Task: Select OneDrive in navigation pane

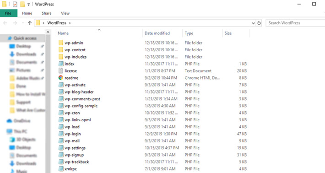Action: pyautogui.click(x=22, y=121)
